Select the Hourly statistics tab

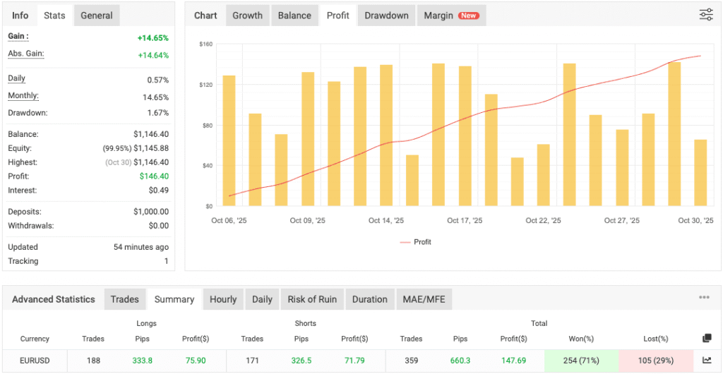(x=223, y=299)
